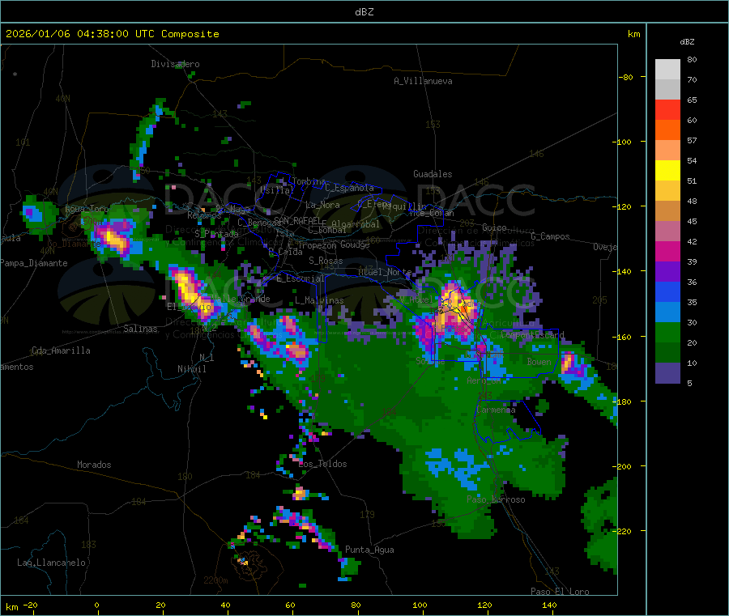The width and height of the screenshot is (729, 616).
Task: Click the Morados map label
Action: pyautogui.click(x=94, y=465)
